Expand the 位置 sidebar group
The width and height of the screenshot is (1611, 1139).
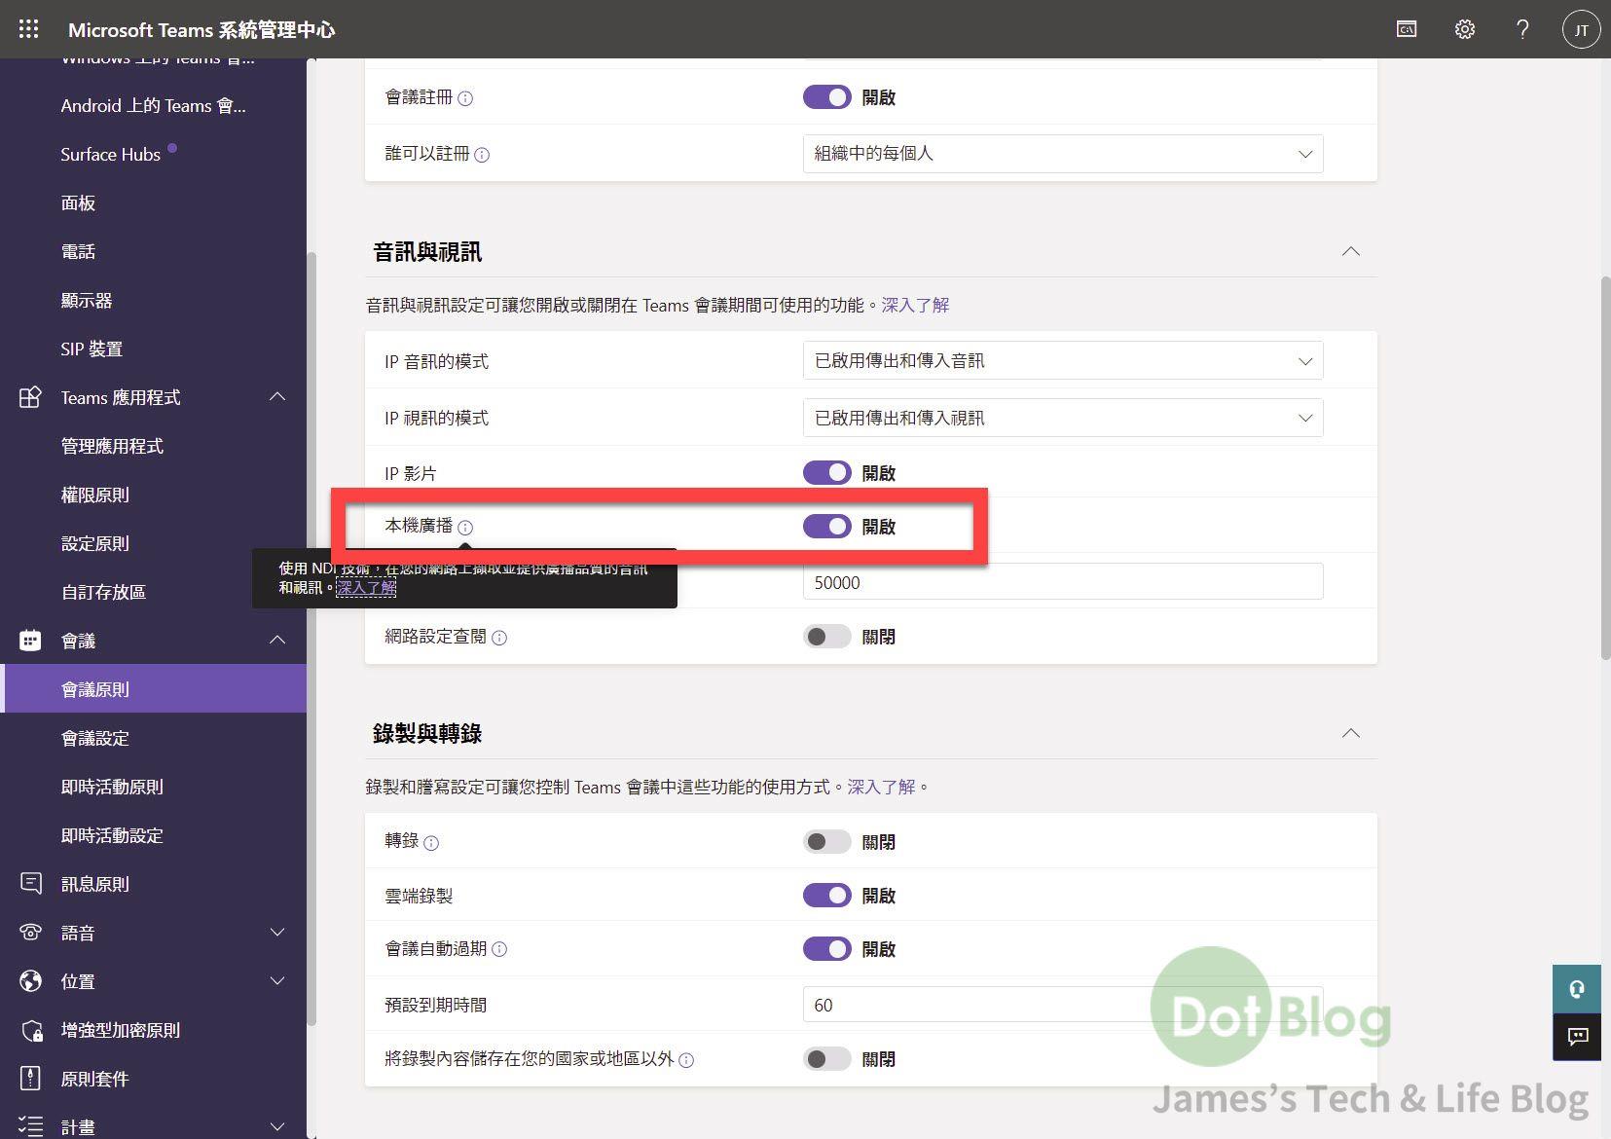click(x=277, y=980)
